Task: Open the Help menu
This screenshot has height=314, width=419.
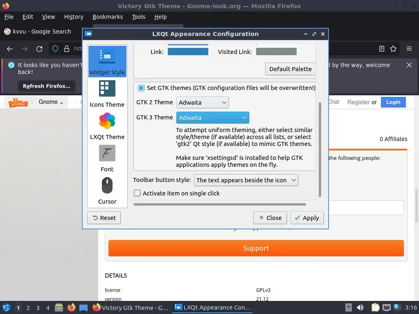Action: (x=160, y=17)
